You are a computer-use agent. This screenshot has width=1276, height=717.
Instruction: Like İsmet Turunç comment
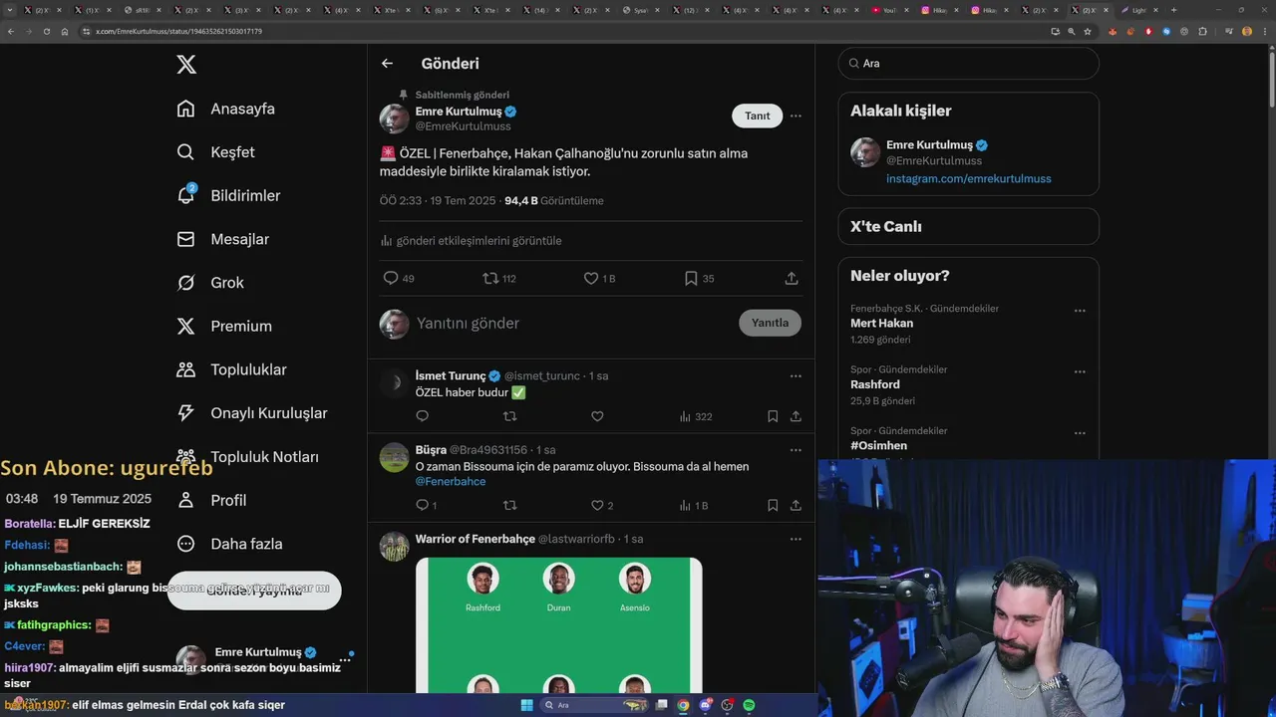pyautogui.click(x=597, y=416)
